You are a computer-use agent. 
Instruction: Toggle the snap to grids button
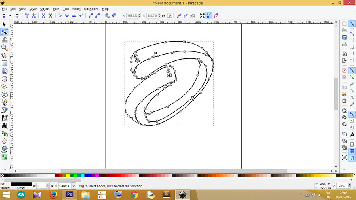point(352,151)
